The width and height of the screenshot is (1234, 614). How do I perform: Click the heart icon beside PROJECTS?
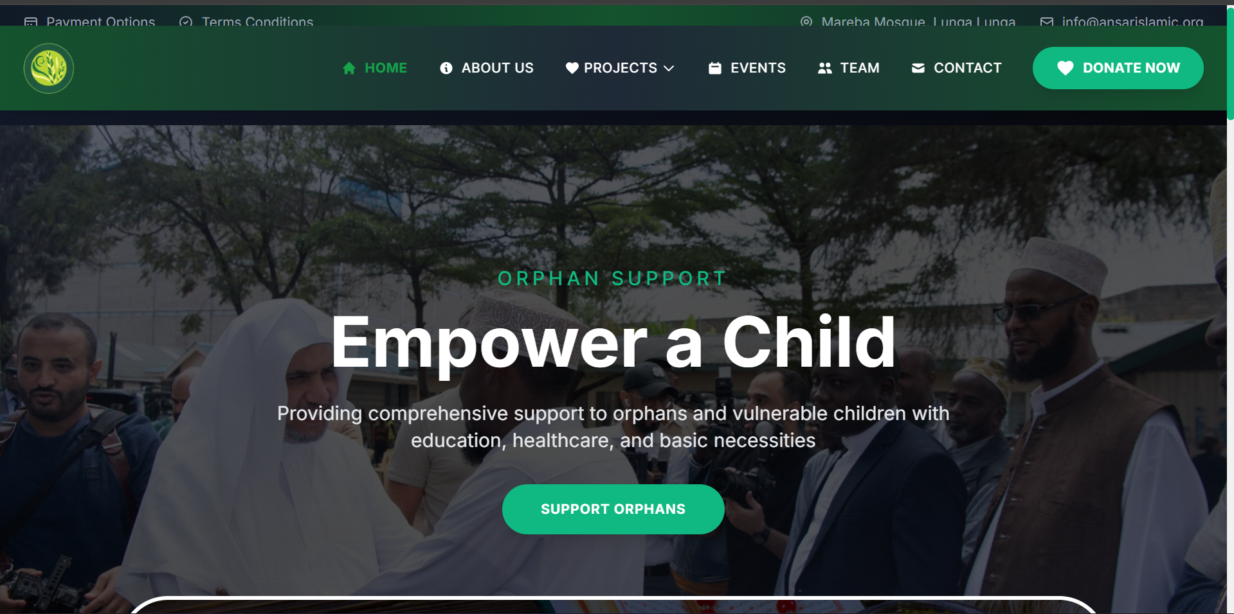click(x=572, y=68)
